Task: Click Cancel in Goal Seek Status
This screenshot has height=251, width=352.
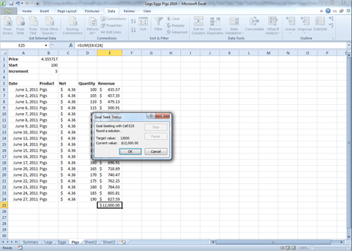Action: pos(156,152)
